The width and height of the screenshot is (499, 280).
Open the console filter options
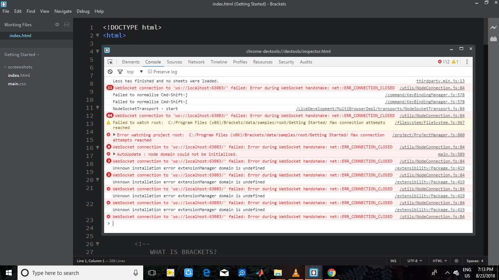point(120,71)
